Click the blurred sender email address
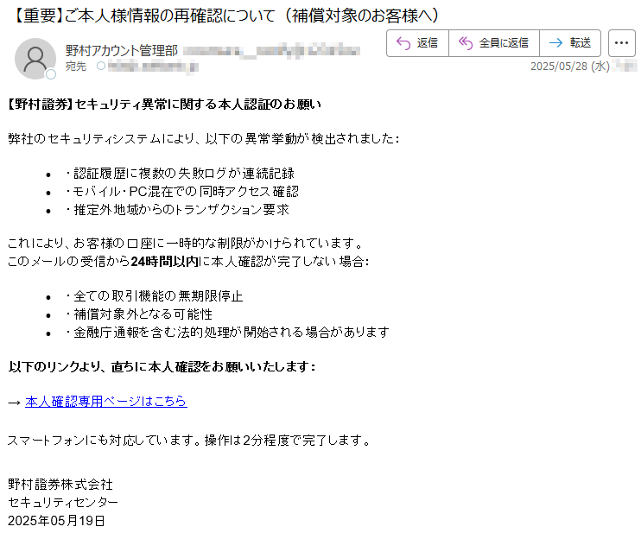 click(x=272, y=51)
